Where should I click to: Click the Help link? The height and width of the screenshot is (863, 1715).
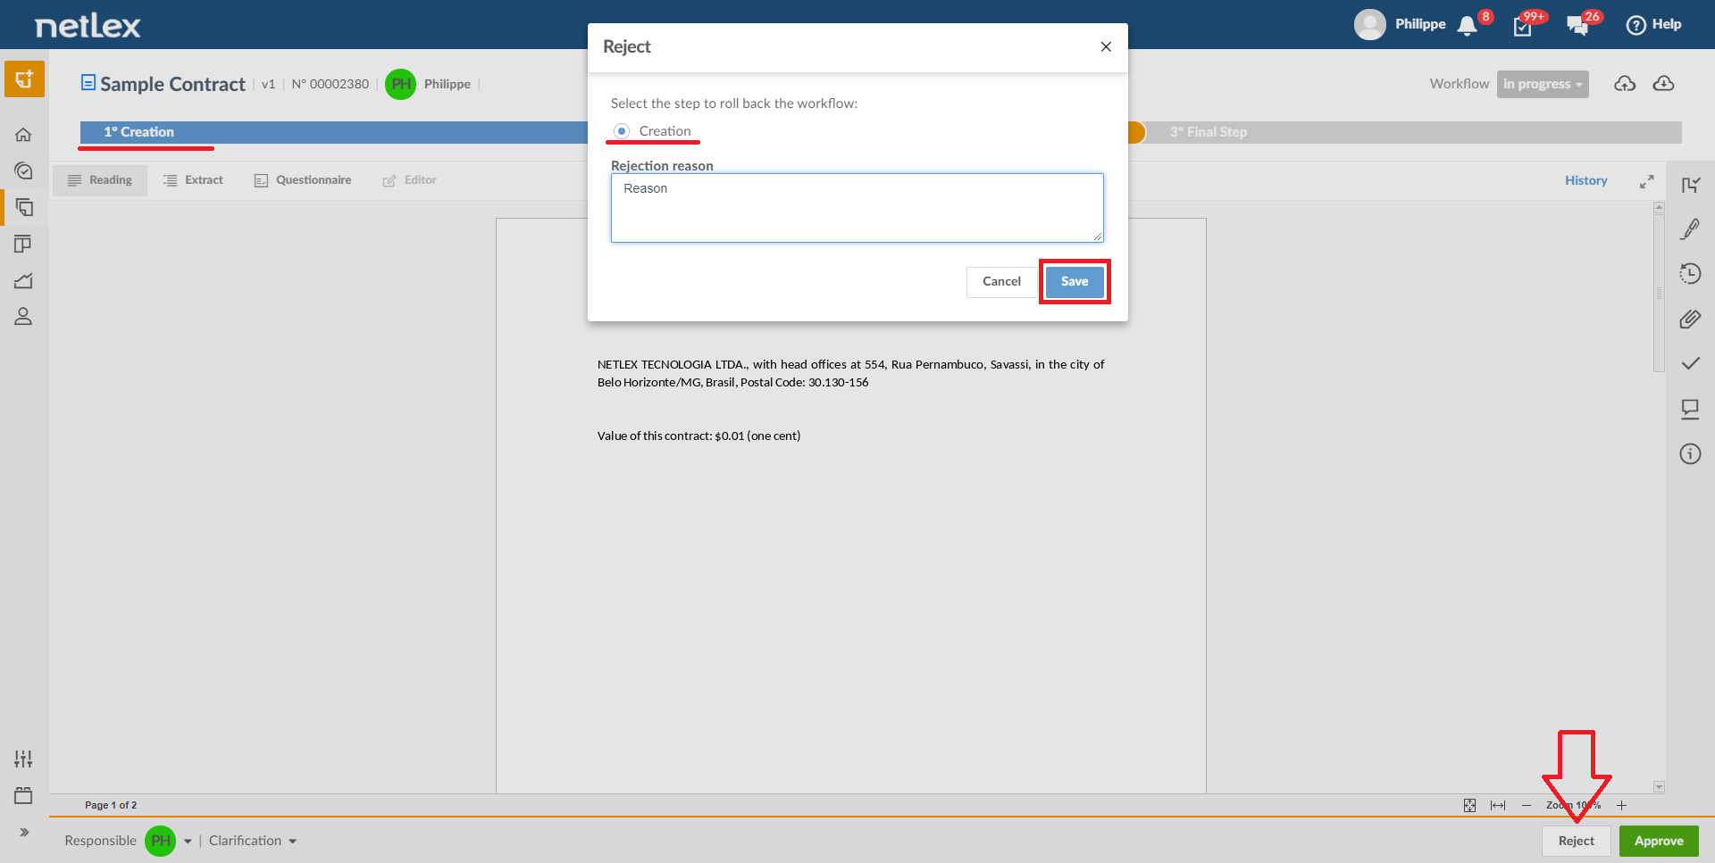1654,24
